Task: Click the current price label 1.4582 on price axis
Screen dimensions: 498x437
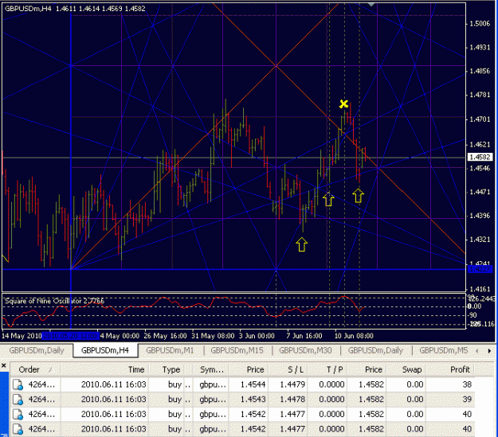Action: (x=480, y=157)
